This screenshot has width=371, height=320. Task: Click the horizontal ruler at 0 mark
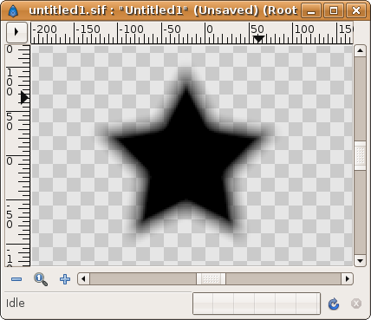(209, 29)
